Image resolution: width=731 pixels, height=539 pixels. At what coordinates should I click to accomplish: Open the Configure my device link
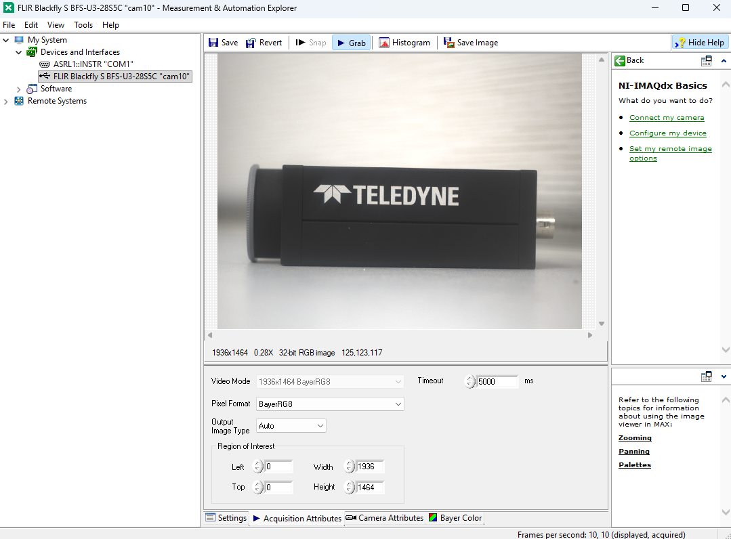667,133
